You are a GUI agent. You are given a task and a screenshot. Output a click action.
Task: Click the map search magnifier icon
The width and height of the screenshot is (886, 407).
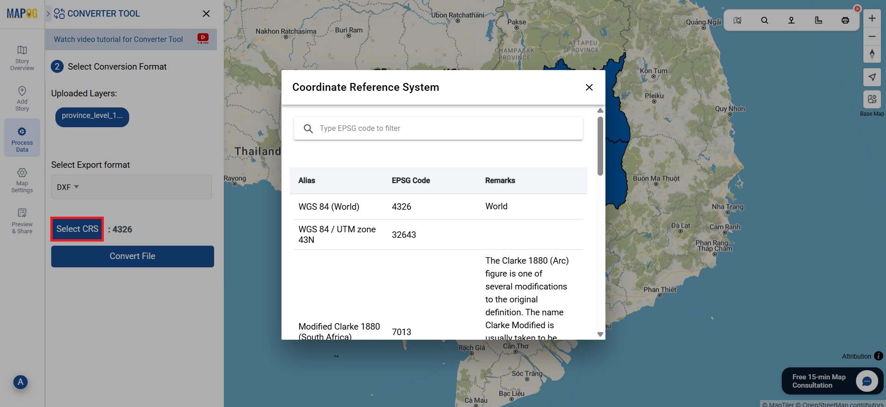coord(765,20)
